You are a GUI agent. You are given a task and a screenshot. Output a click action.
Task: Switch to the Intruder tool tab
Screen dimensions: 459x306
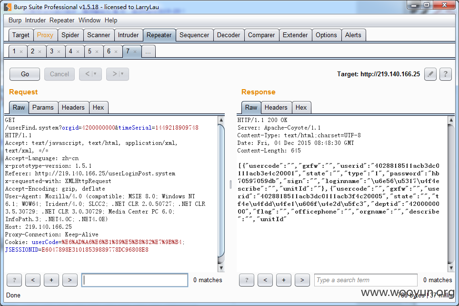(x=128, y=35)
